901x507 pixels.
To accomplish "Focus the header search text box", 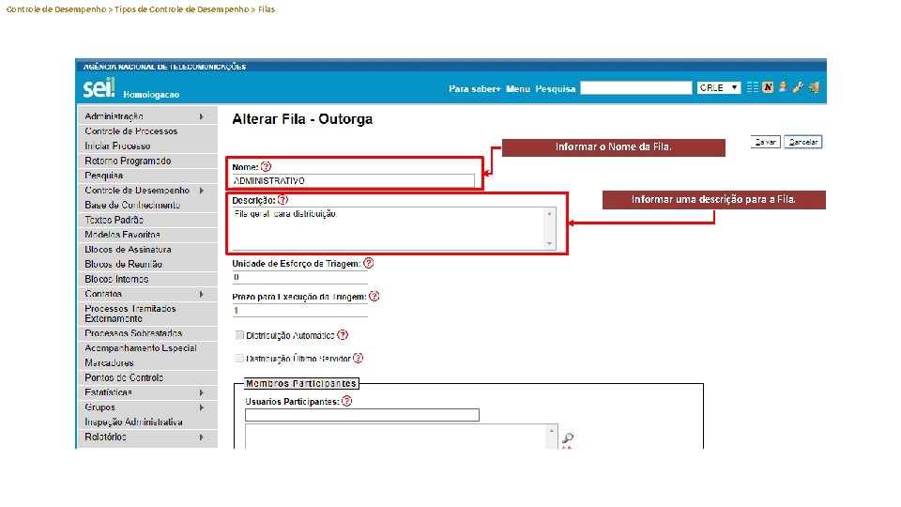I will pyautogui.click(x=636, y=88).
